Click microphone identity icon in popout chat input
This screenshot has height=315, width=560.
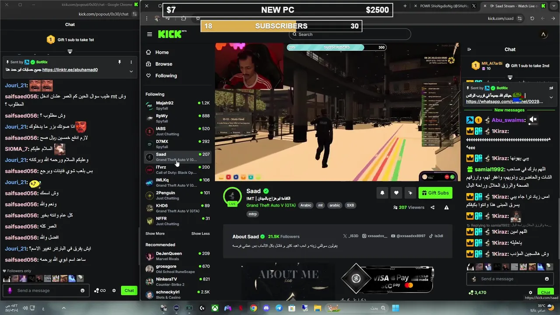10,290
